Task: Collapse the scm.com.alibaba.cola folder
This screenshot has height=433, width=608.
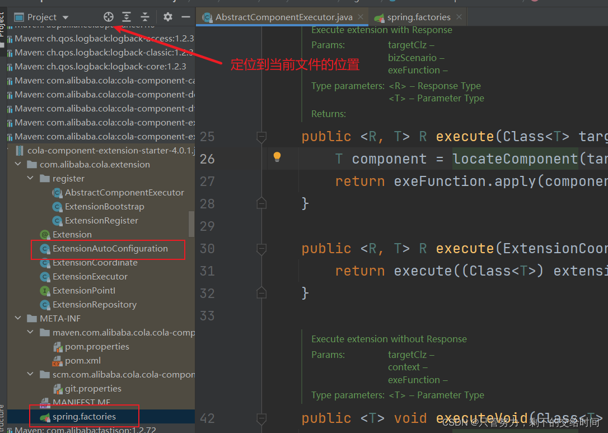Action: coord(30,374)
